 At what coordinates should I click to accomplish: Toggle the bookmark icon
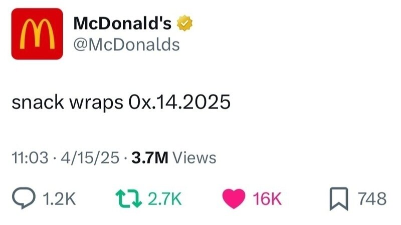pos(339,199)
